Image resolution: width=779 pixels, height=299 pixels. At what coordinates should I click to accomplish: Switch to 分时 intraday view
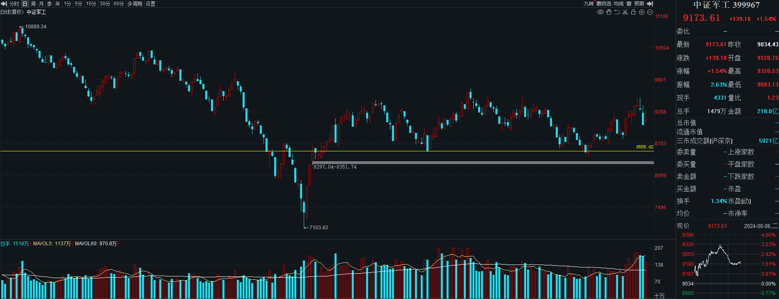(14, 4)
